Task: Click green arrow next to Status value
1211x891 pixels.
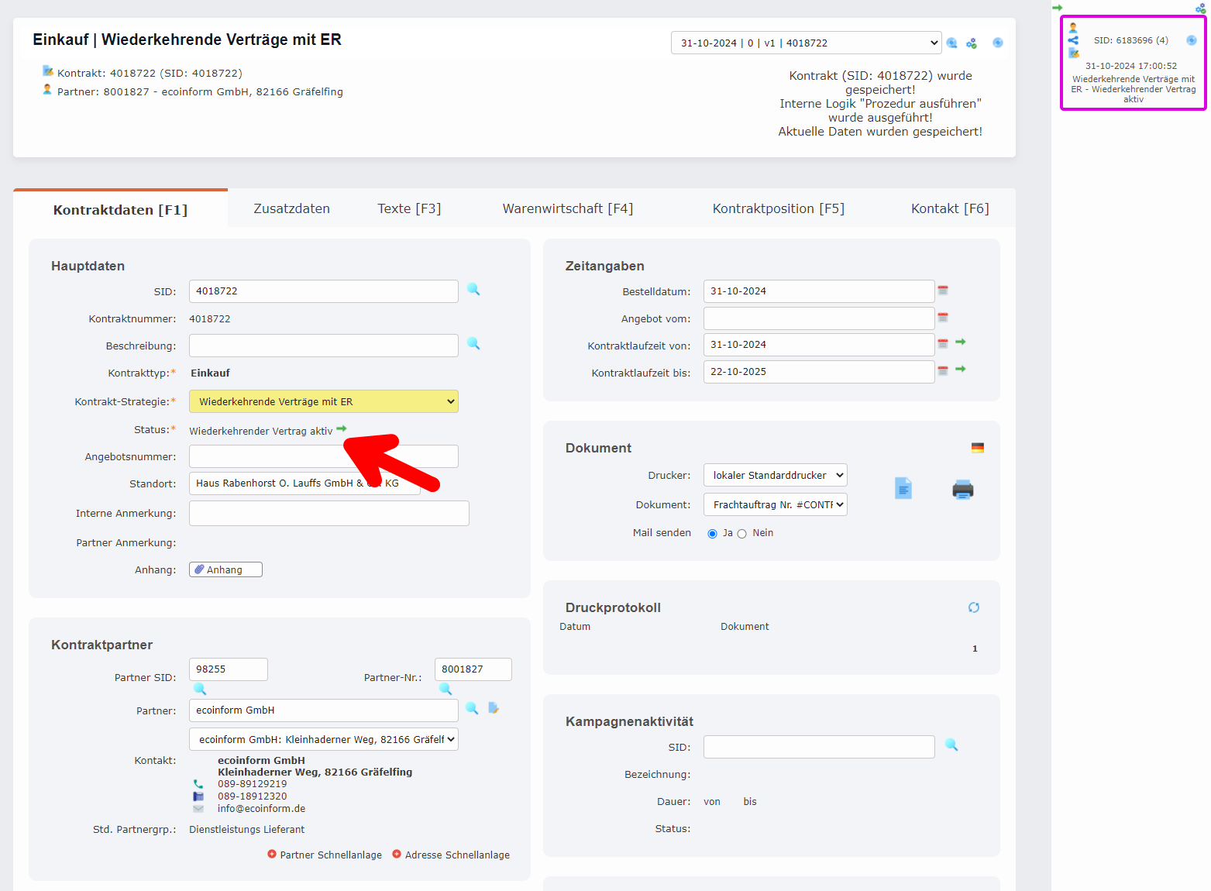Action: pyautogui.click(x=342, y=429)
